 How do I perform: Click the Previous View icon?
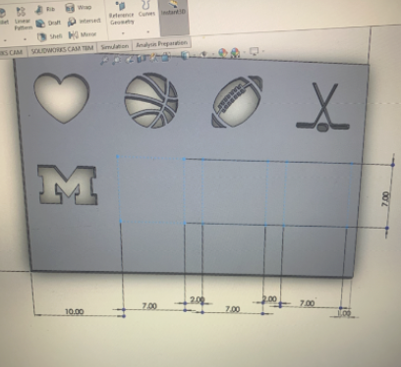tap(130, 59)
